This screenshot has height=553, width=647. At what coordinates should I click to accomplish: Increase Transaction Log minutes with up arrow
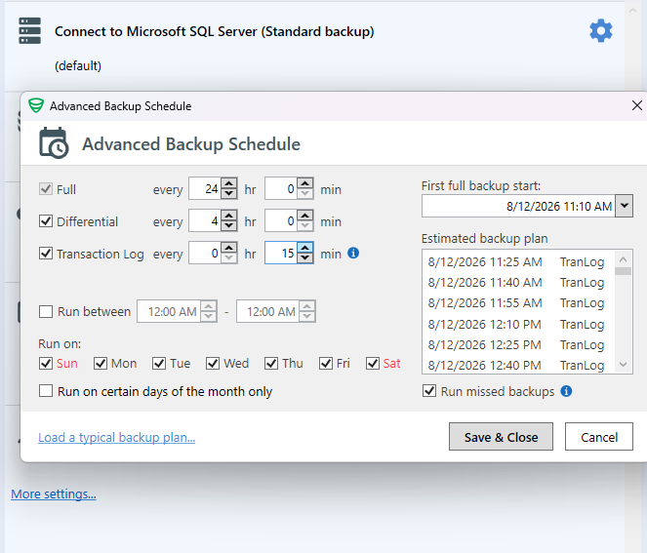coord(304,248)
